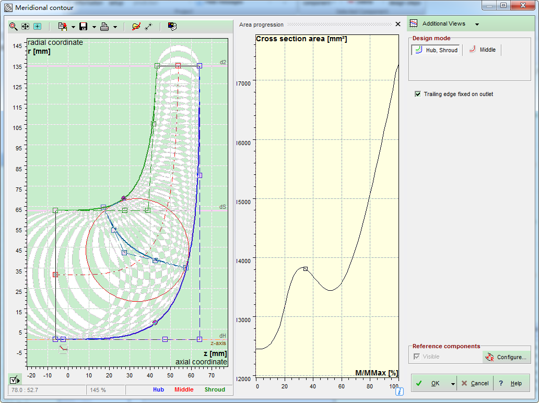The height and width of the screenshot is (403, 539).
Task: Click the measure distance arrow icon
Action: [x=148, y=27]
